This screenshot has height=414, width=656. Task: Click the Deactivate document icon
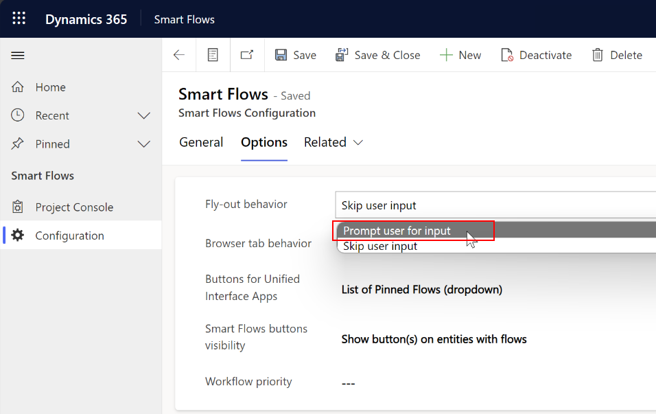pyautogui.click(x=507, y=55)
